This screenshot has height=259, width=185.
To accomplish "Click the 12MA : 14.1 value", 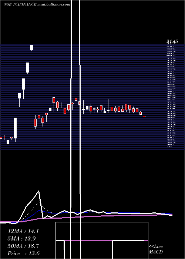I will (x=23, y=231).
